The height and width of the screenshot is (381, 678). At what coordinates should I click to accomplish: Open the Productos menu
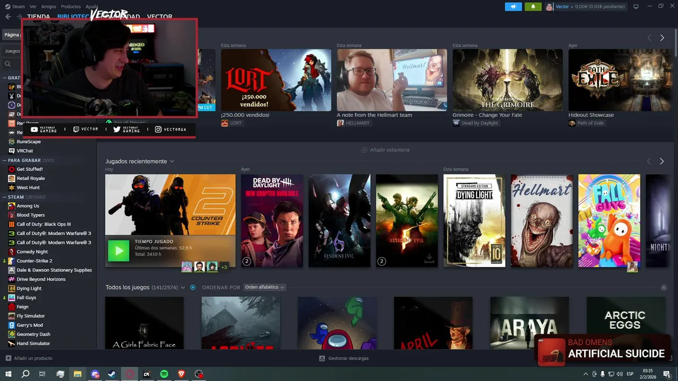(x=71, y=6)
